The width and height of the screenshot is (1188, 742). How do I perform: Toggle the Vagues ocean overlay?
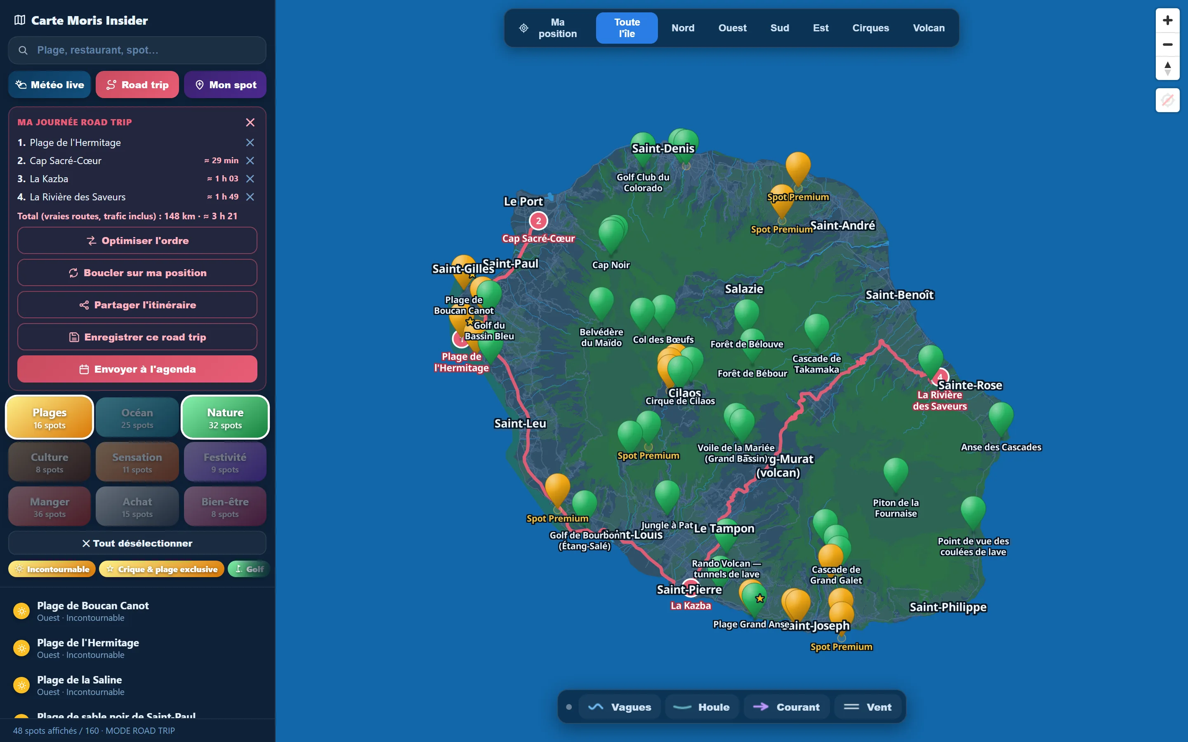tap(620, 707)
